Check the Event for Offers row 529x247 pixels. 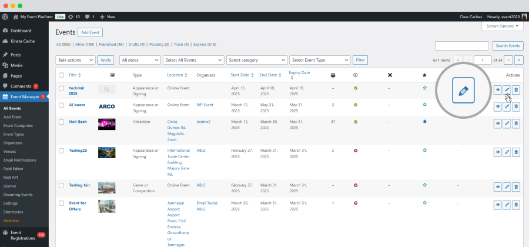pyautogui.click(x=61, y=203)
